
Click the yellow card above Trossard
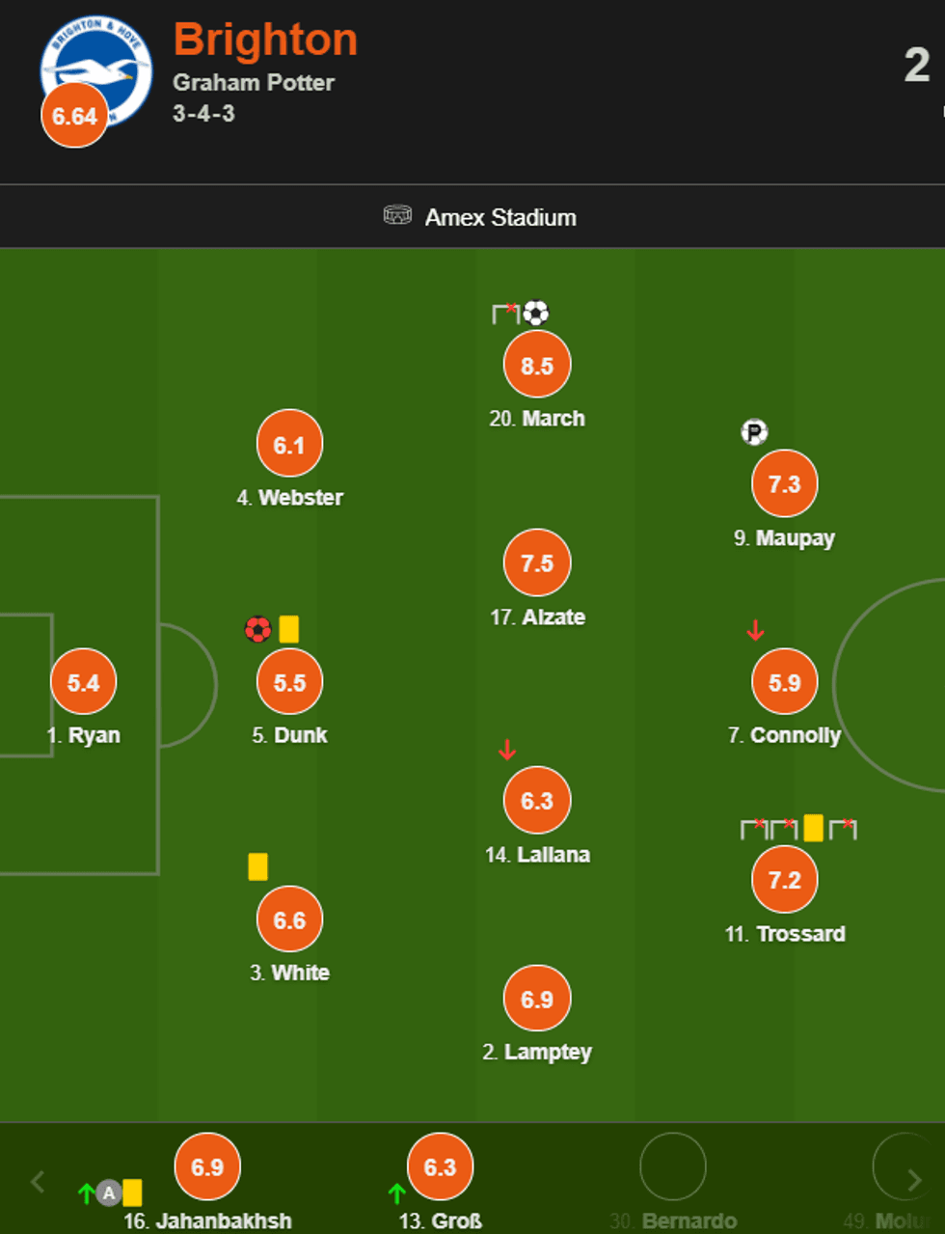813,828
